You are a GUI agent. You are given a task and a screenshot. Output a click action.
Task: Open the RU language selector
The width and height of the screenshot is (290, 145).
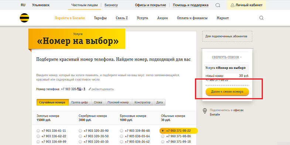(x=23, y=5)
